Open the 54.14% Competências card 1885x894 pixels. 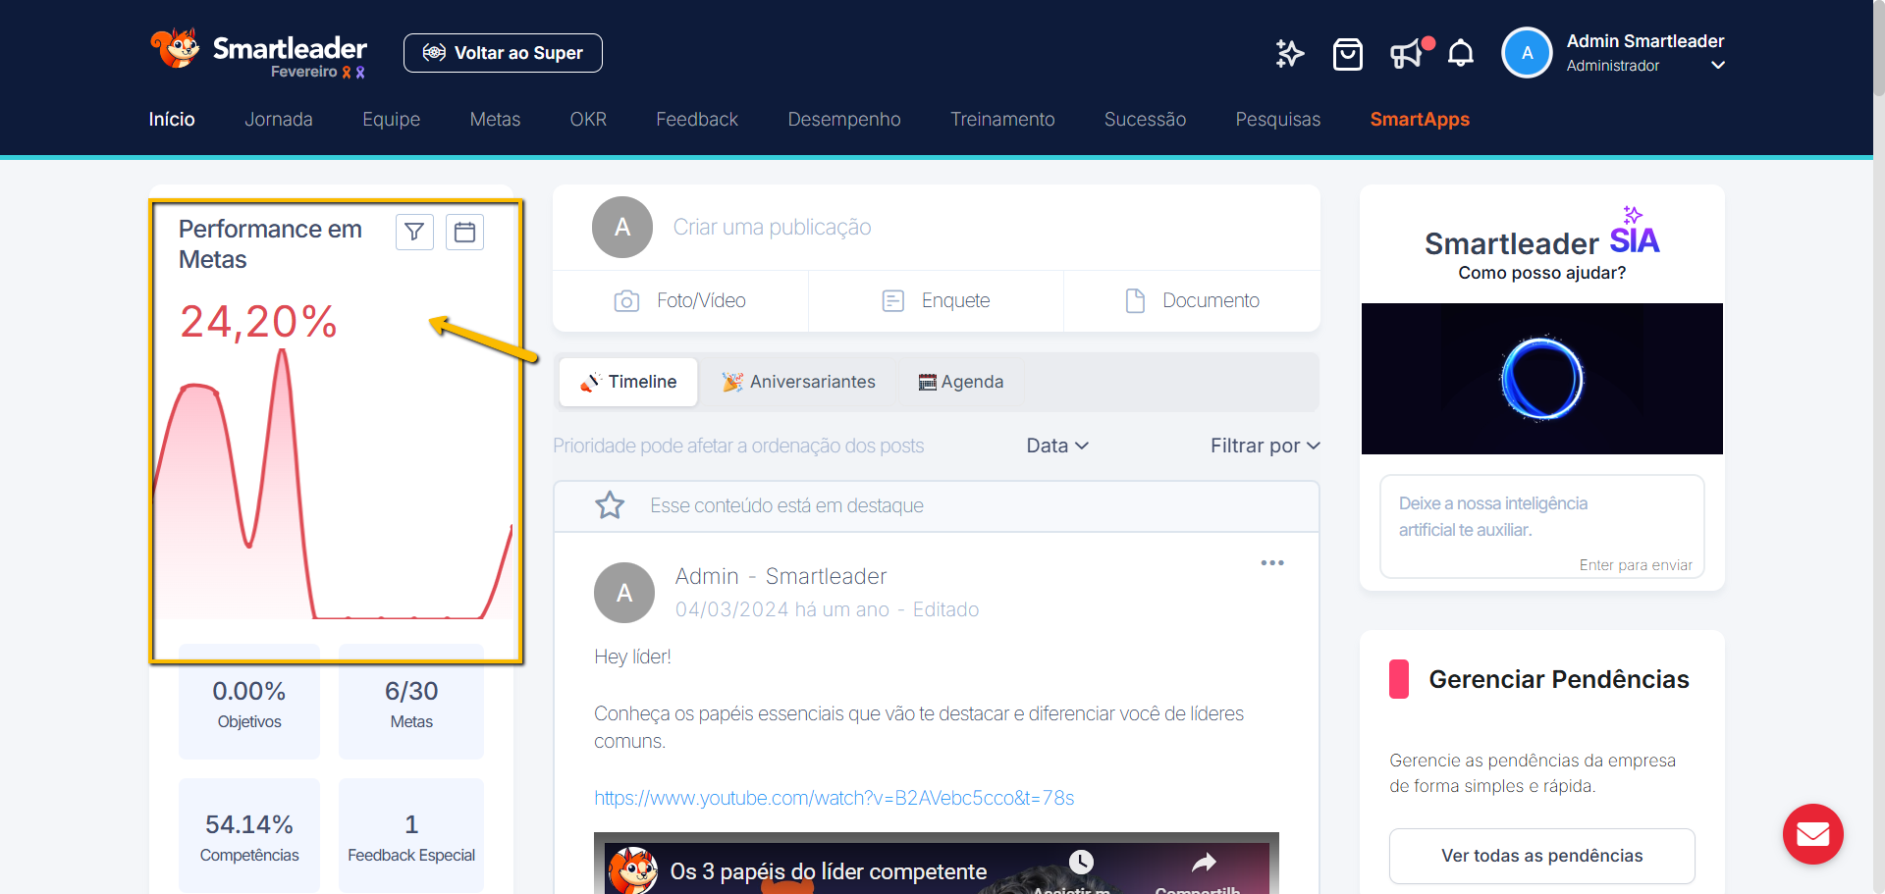tap(249, 836)
